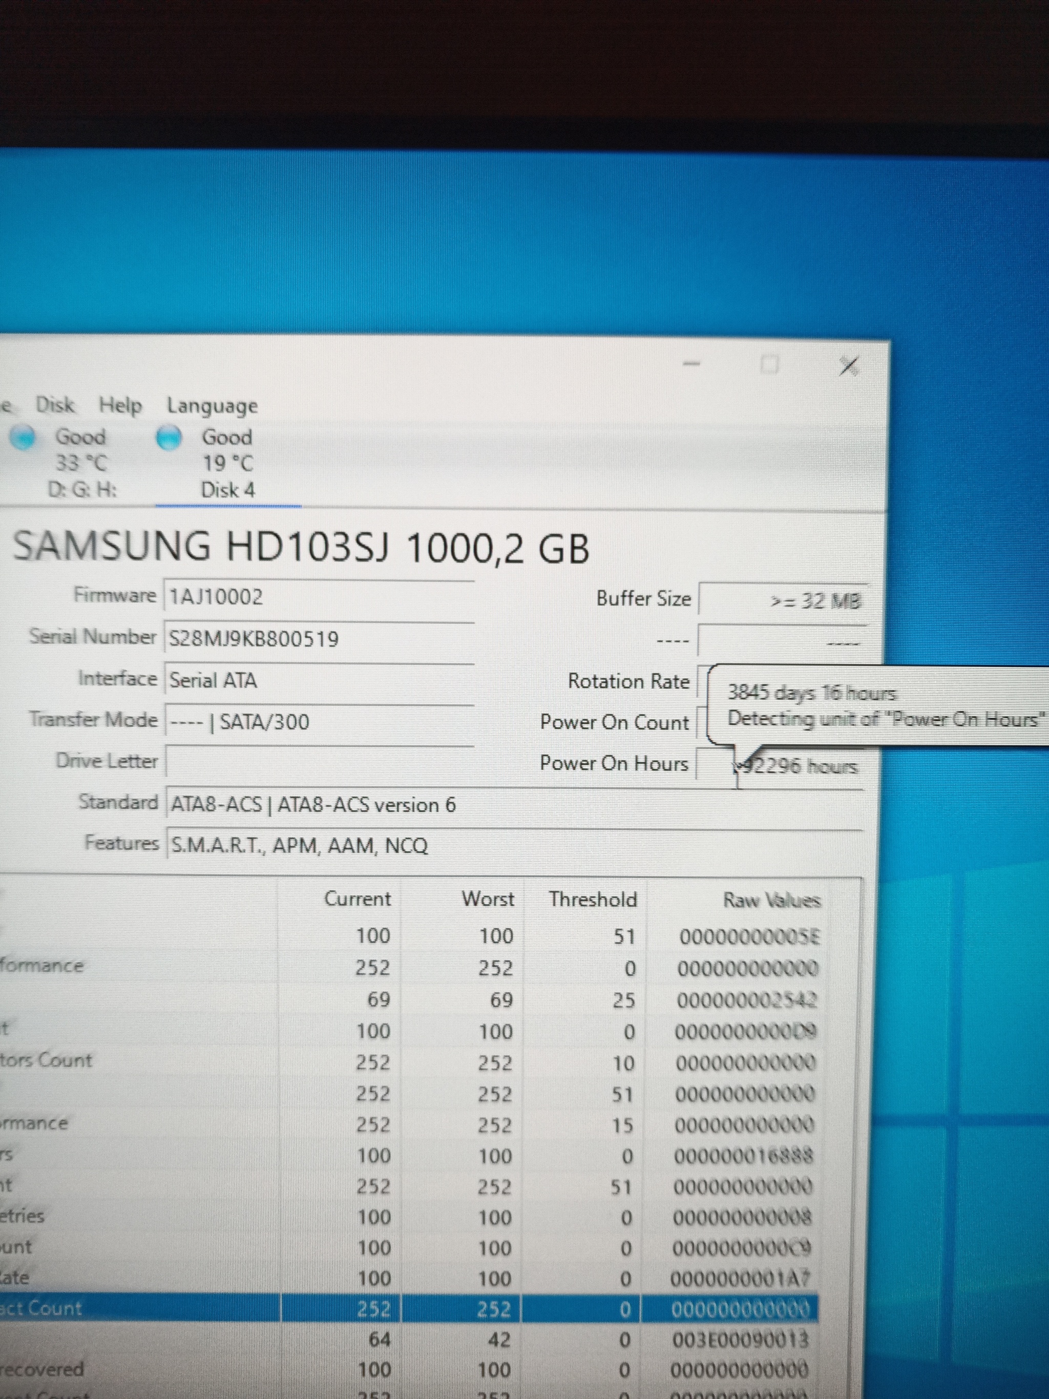Select the row ending in 'etries'
Viewport: 1049px width, 1399px height.
coord(411,1218)
